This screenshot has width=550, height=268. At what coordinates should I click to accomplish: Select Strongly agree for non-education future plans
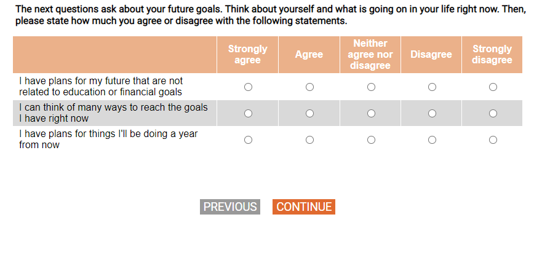pyautogui.click(x=248, y=87)
